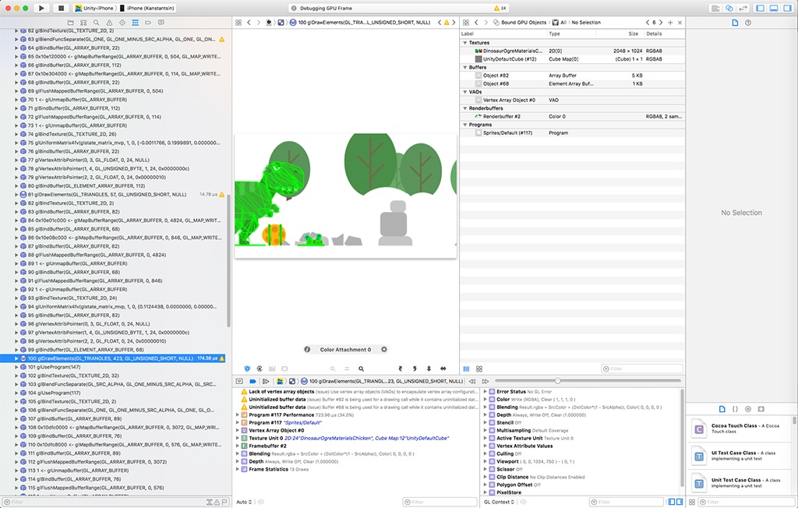Collapse the VAOs group

[464, 92]
